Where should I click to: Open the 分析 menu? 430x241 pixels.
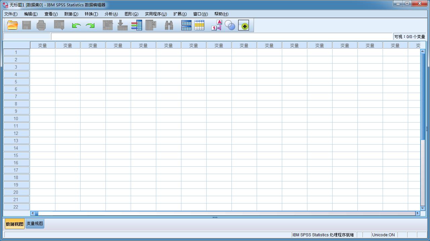(111, 14)
